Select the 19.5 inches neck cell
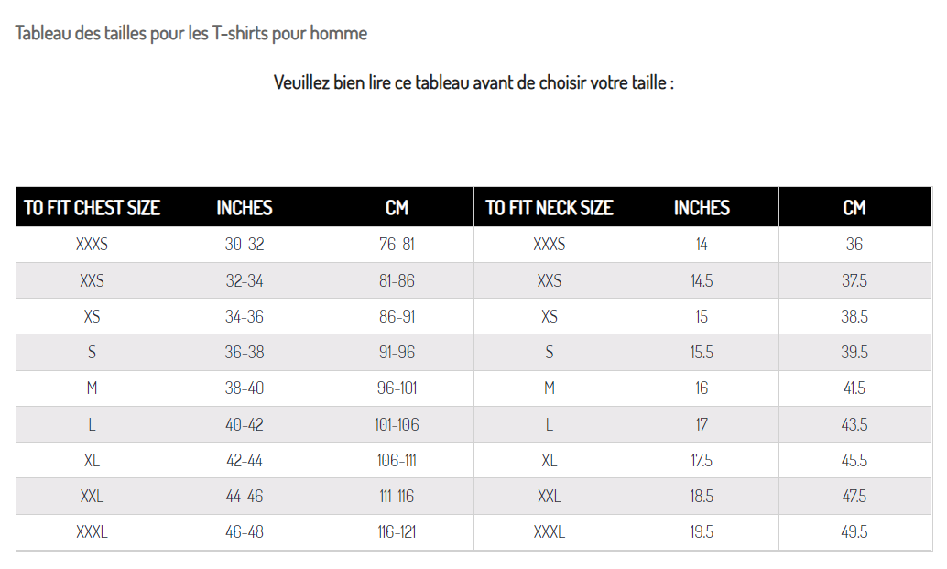 [702, 532]
